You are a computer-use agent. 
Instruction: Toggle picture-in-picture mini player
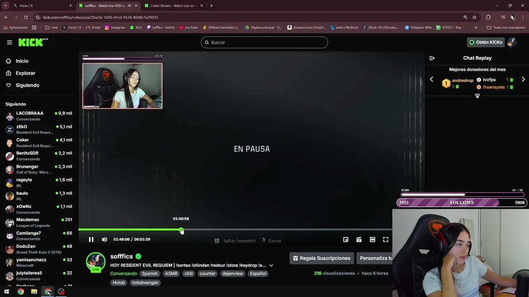click(x=346, y=240)
